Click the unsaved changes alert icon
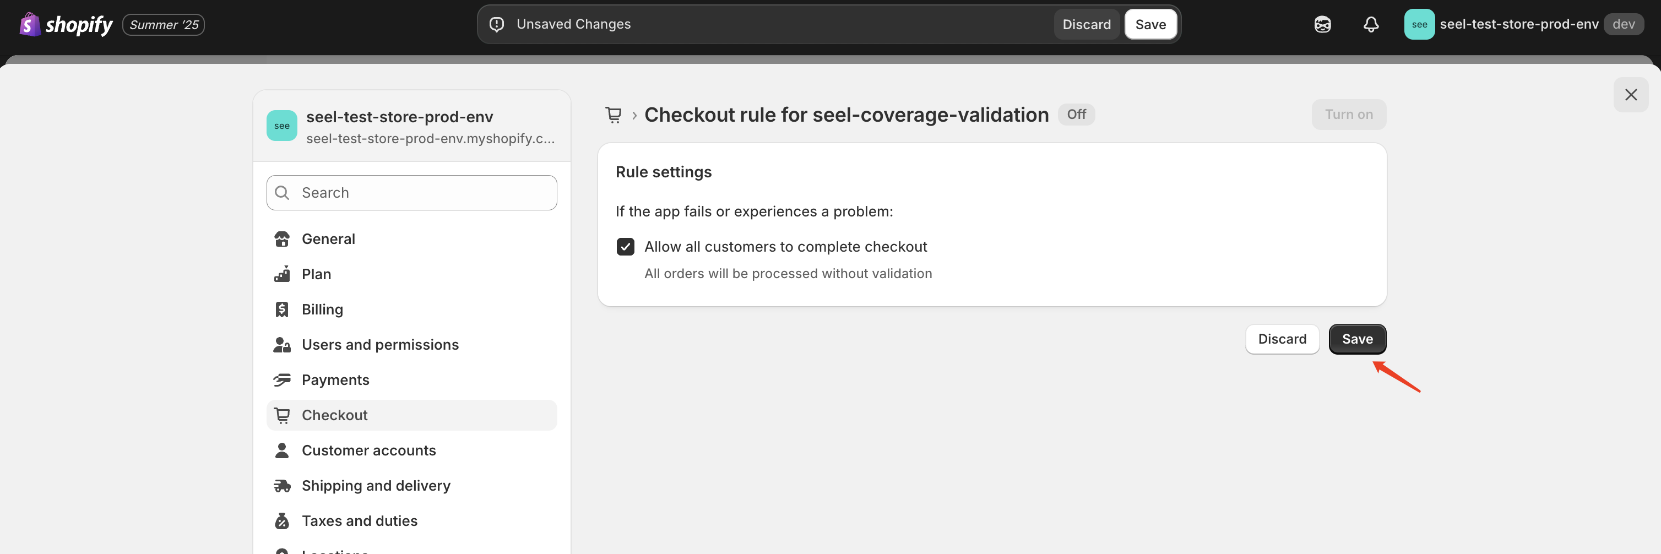The image size is (1661, 554). click(497, 25)
